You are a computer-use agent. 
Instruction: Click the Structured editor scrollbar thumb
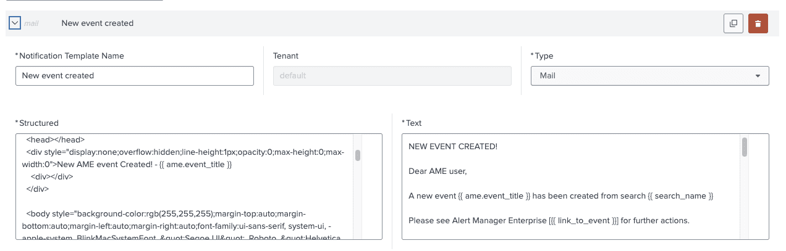coord(358,155)
